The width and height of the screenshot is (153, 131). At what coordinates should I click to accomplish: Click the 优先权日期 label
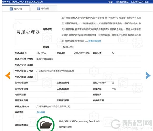[x=98, y=100]
